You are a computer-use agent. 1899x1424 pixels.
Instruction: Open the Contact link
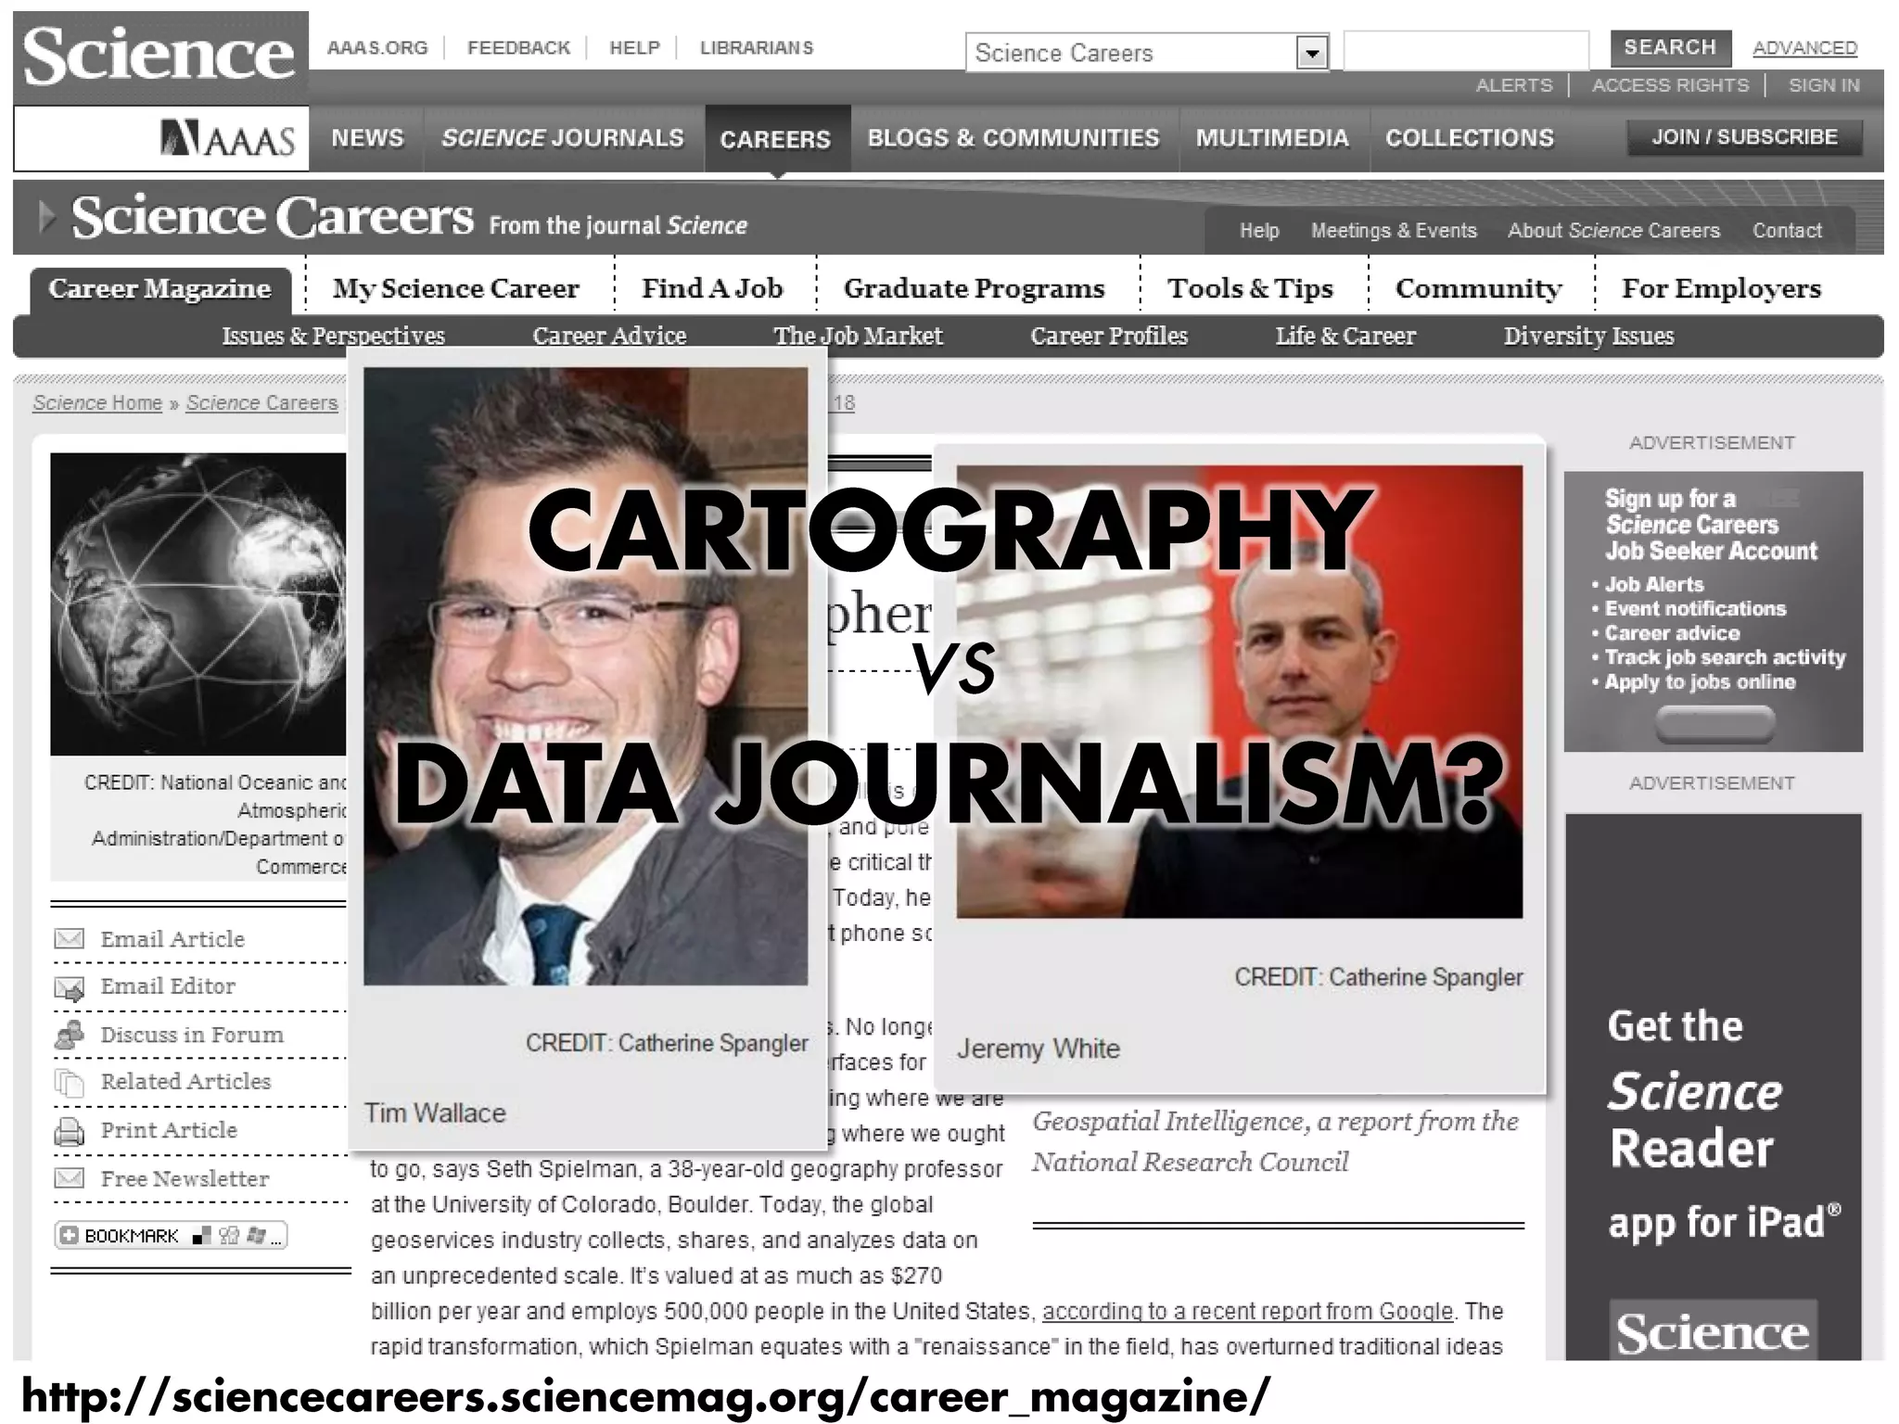click(1787, 231)
